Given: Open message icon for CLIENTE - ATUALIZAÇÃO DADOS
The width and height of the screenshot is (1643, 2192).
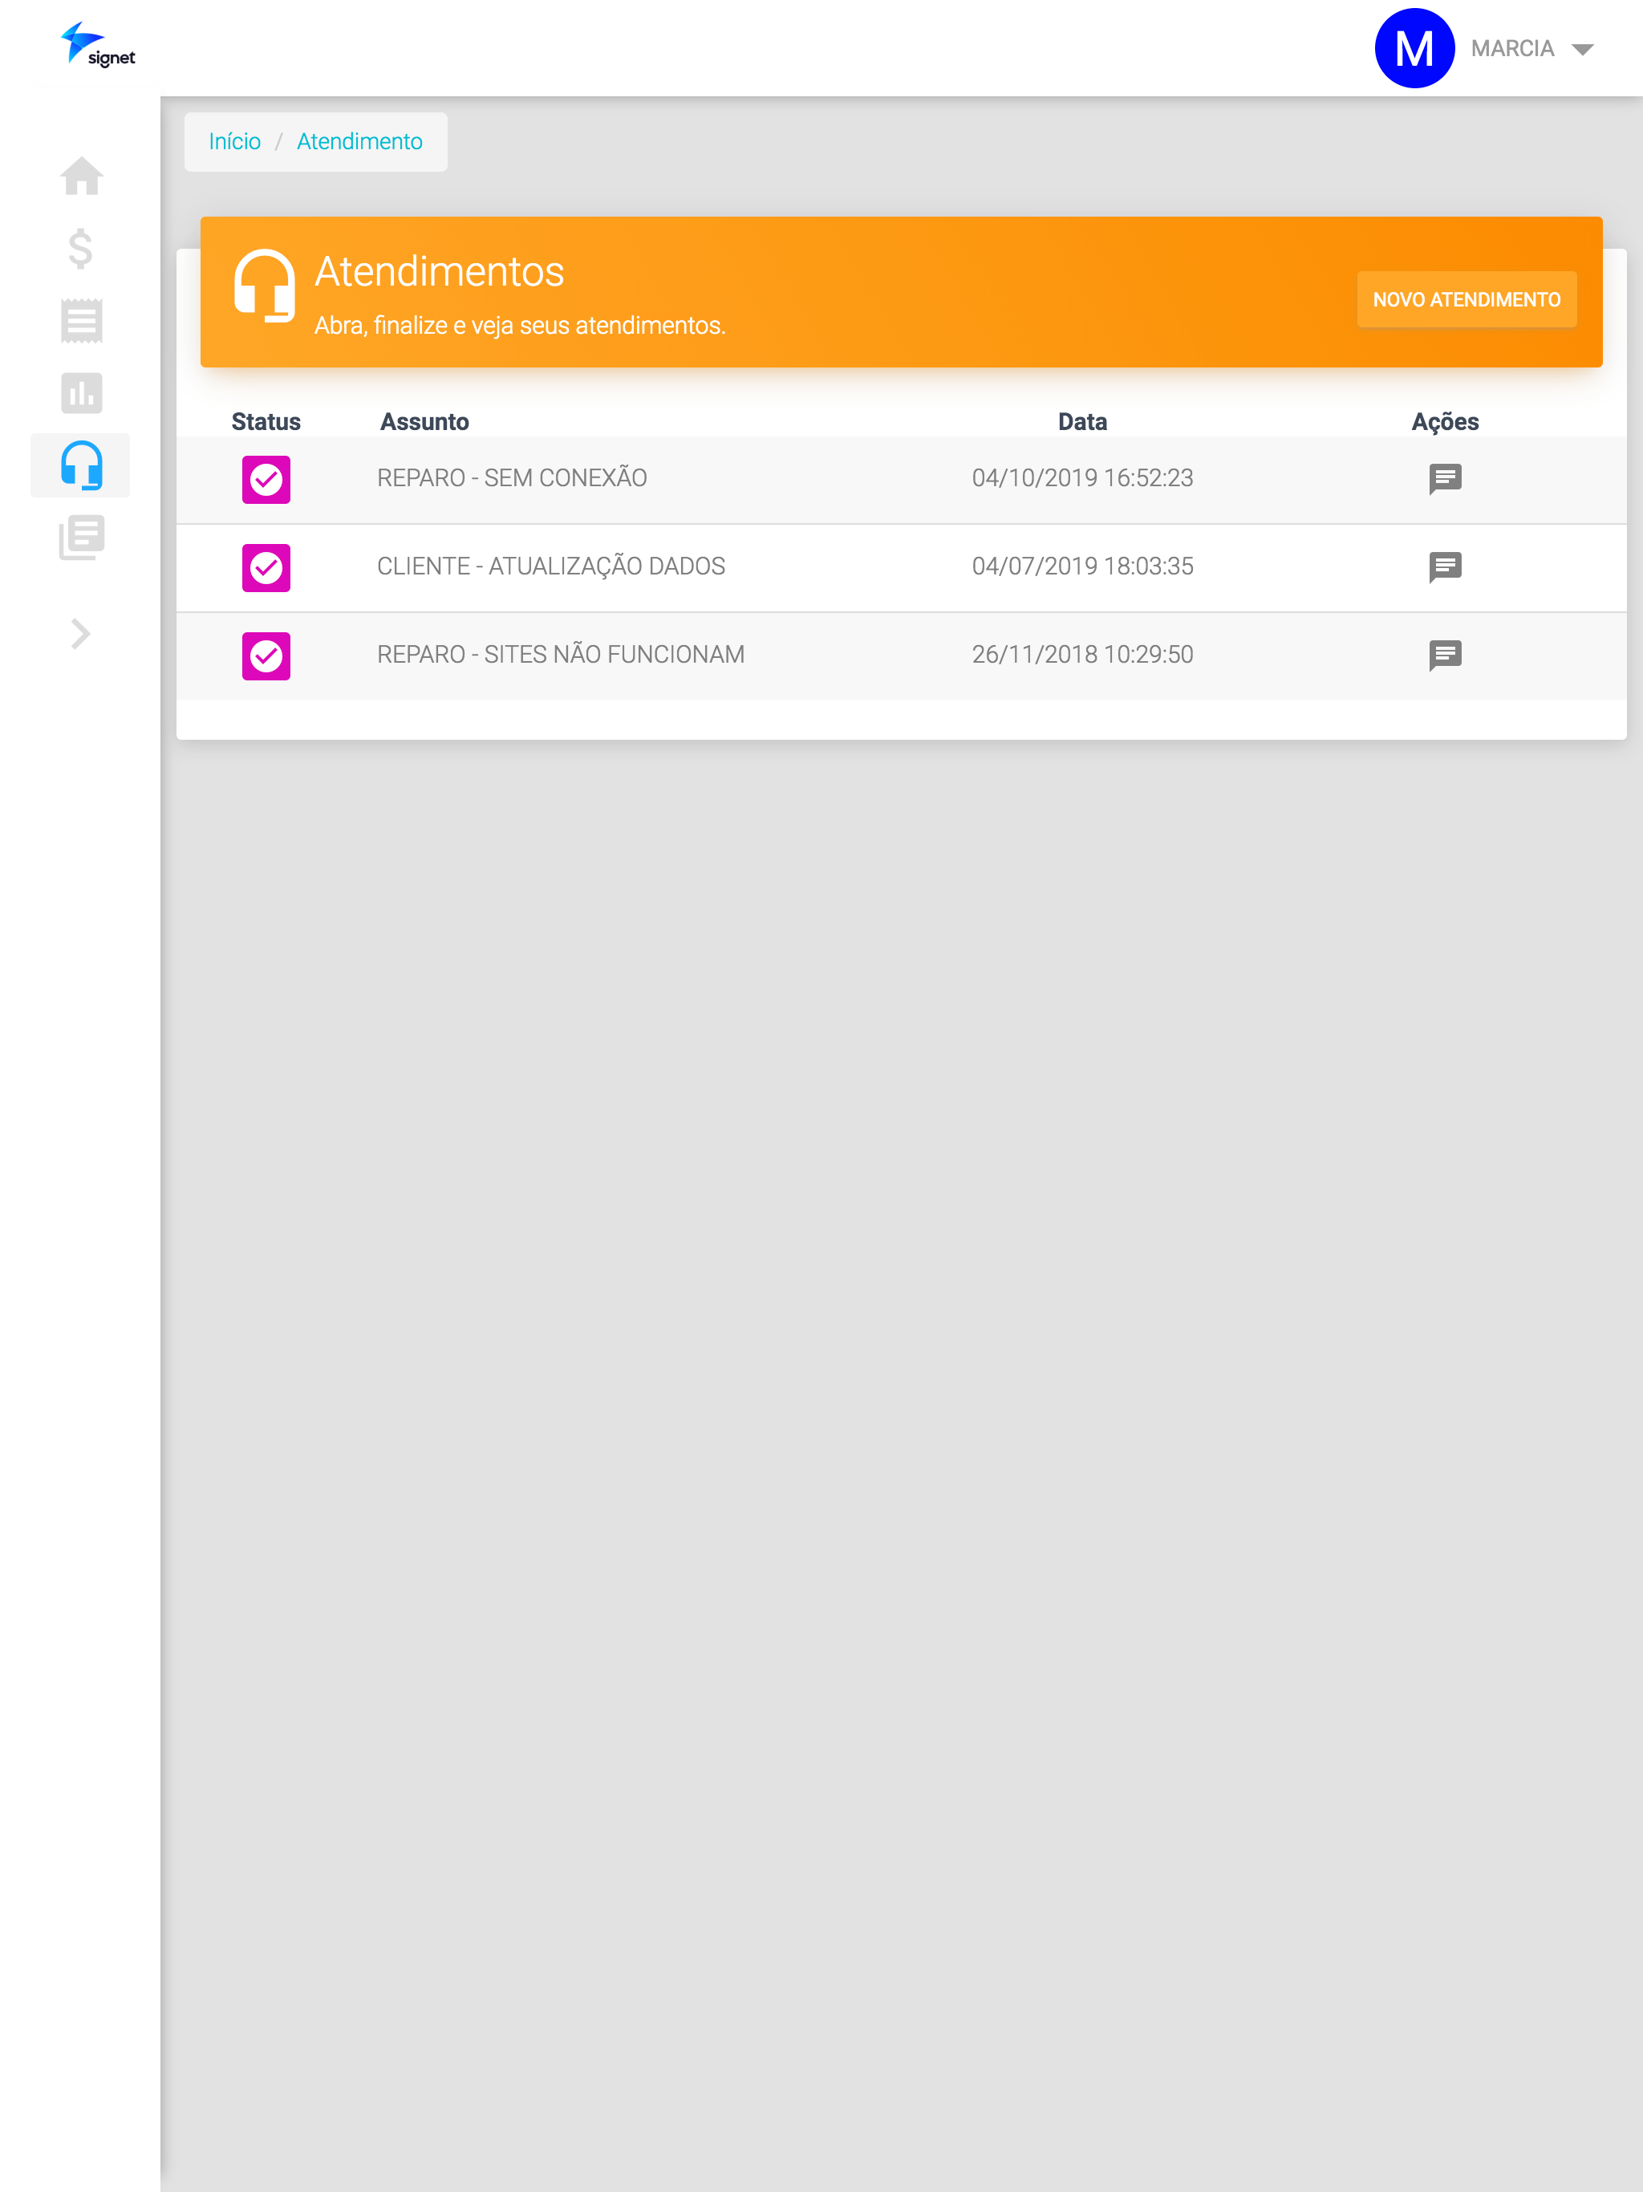Looking at the screenshot, I should (1445, 566).
